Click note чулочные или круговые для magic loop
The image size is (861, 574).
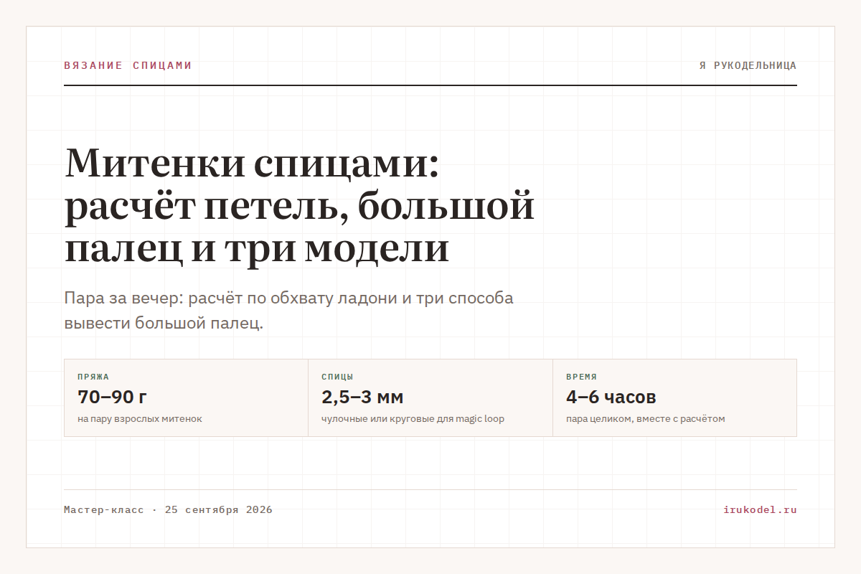point(413,419)
